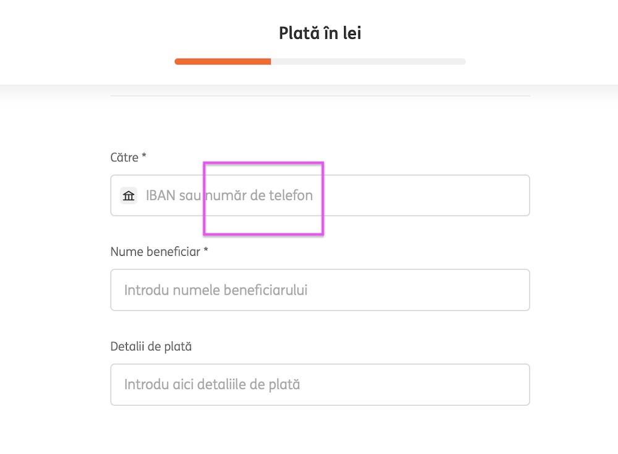Click the Introdu numele beneficiarului placeholder text
Image resolution: width=618 pixels, height=454 pixels.
click(x=216, y=290)
